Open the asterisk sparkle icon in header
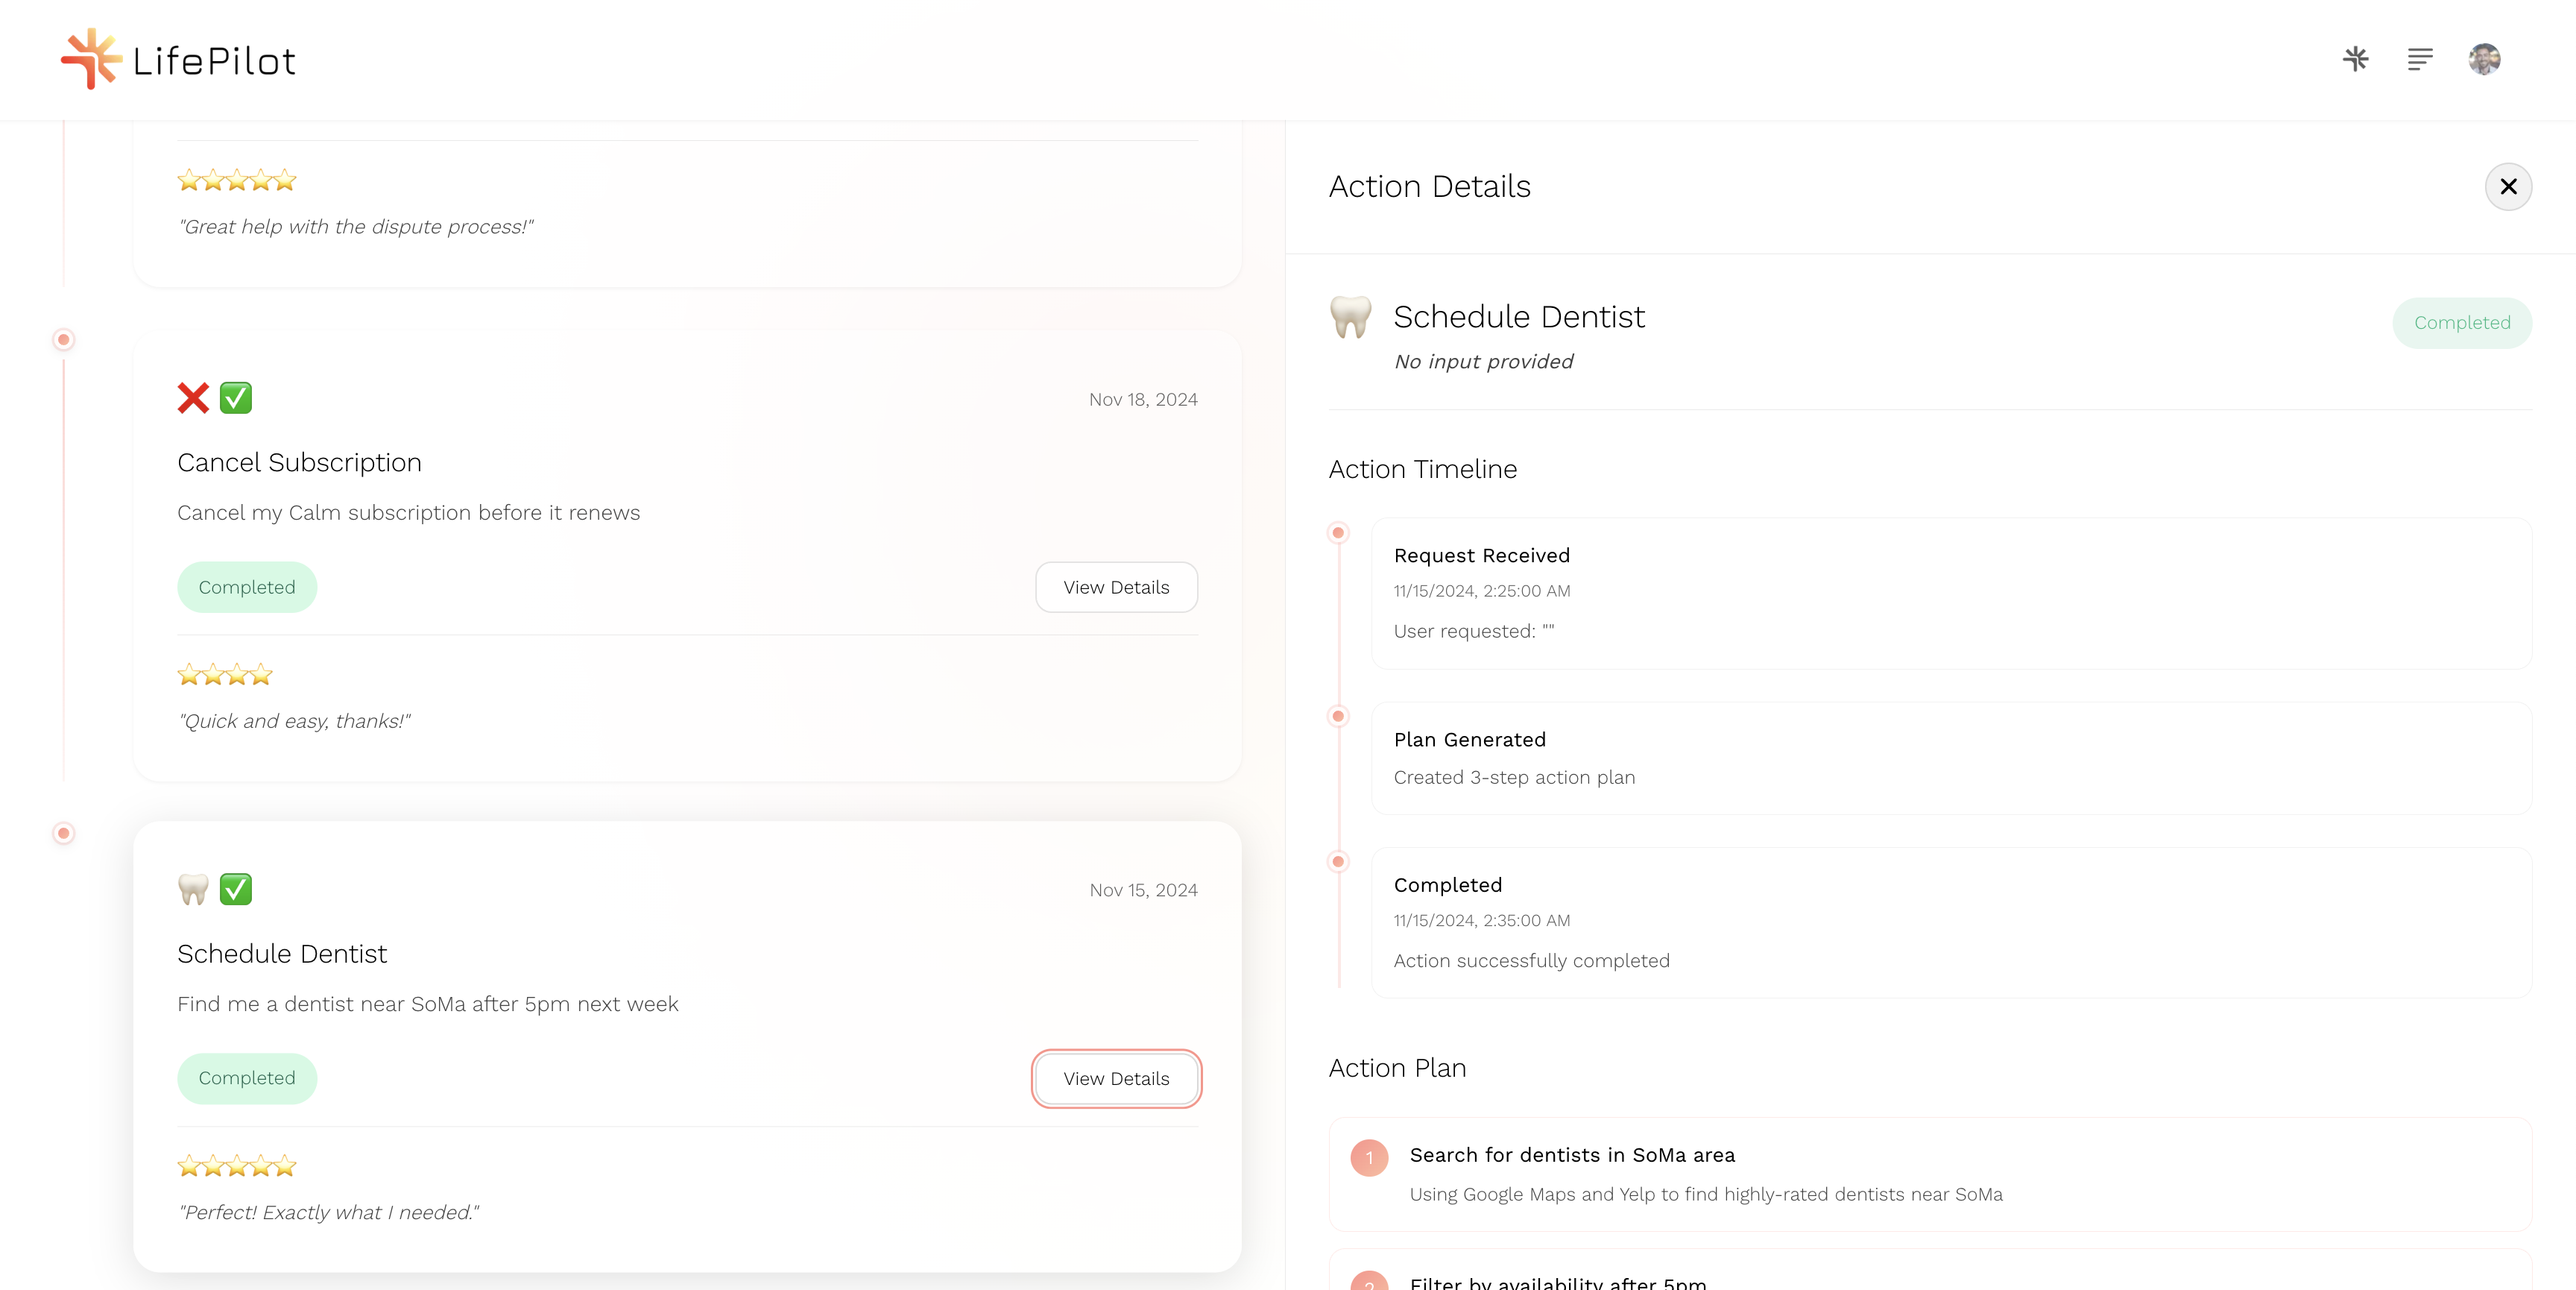 tap(2355, 59)
